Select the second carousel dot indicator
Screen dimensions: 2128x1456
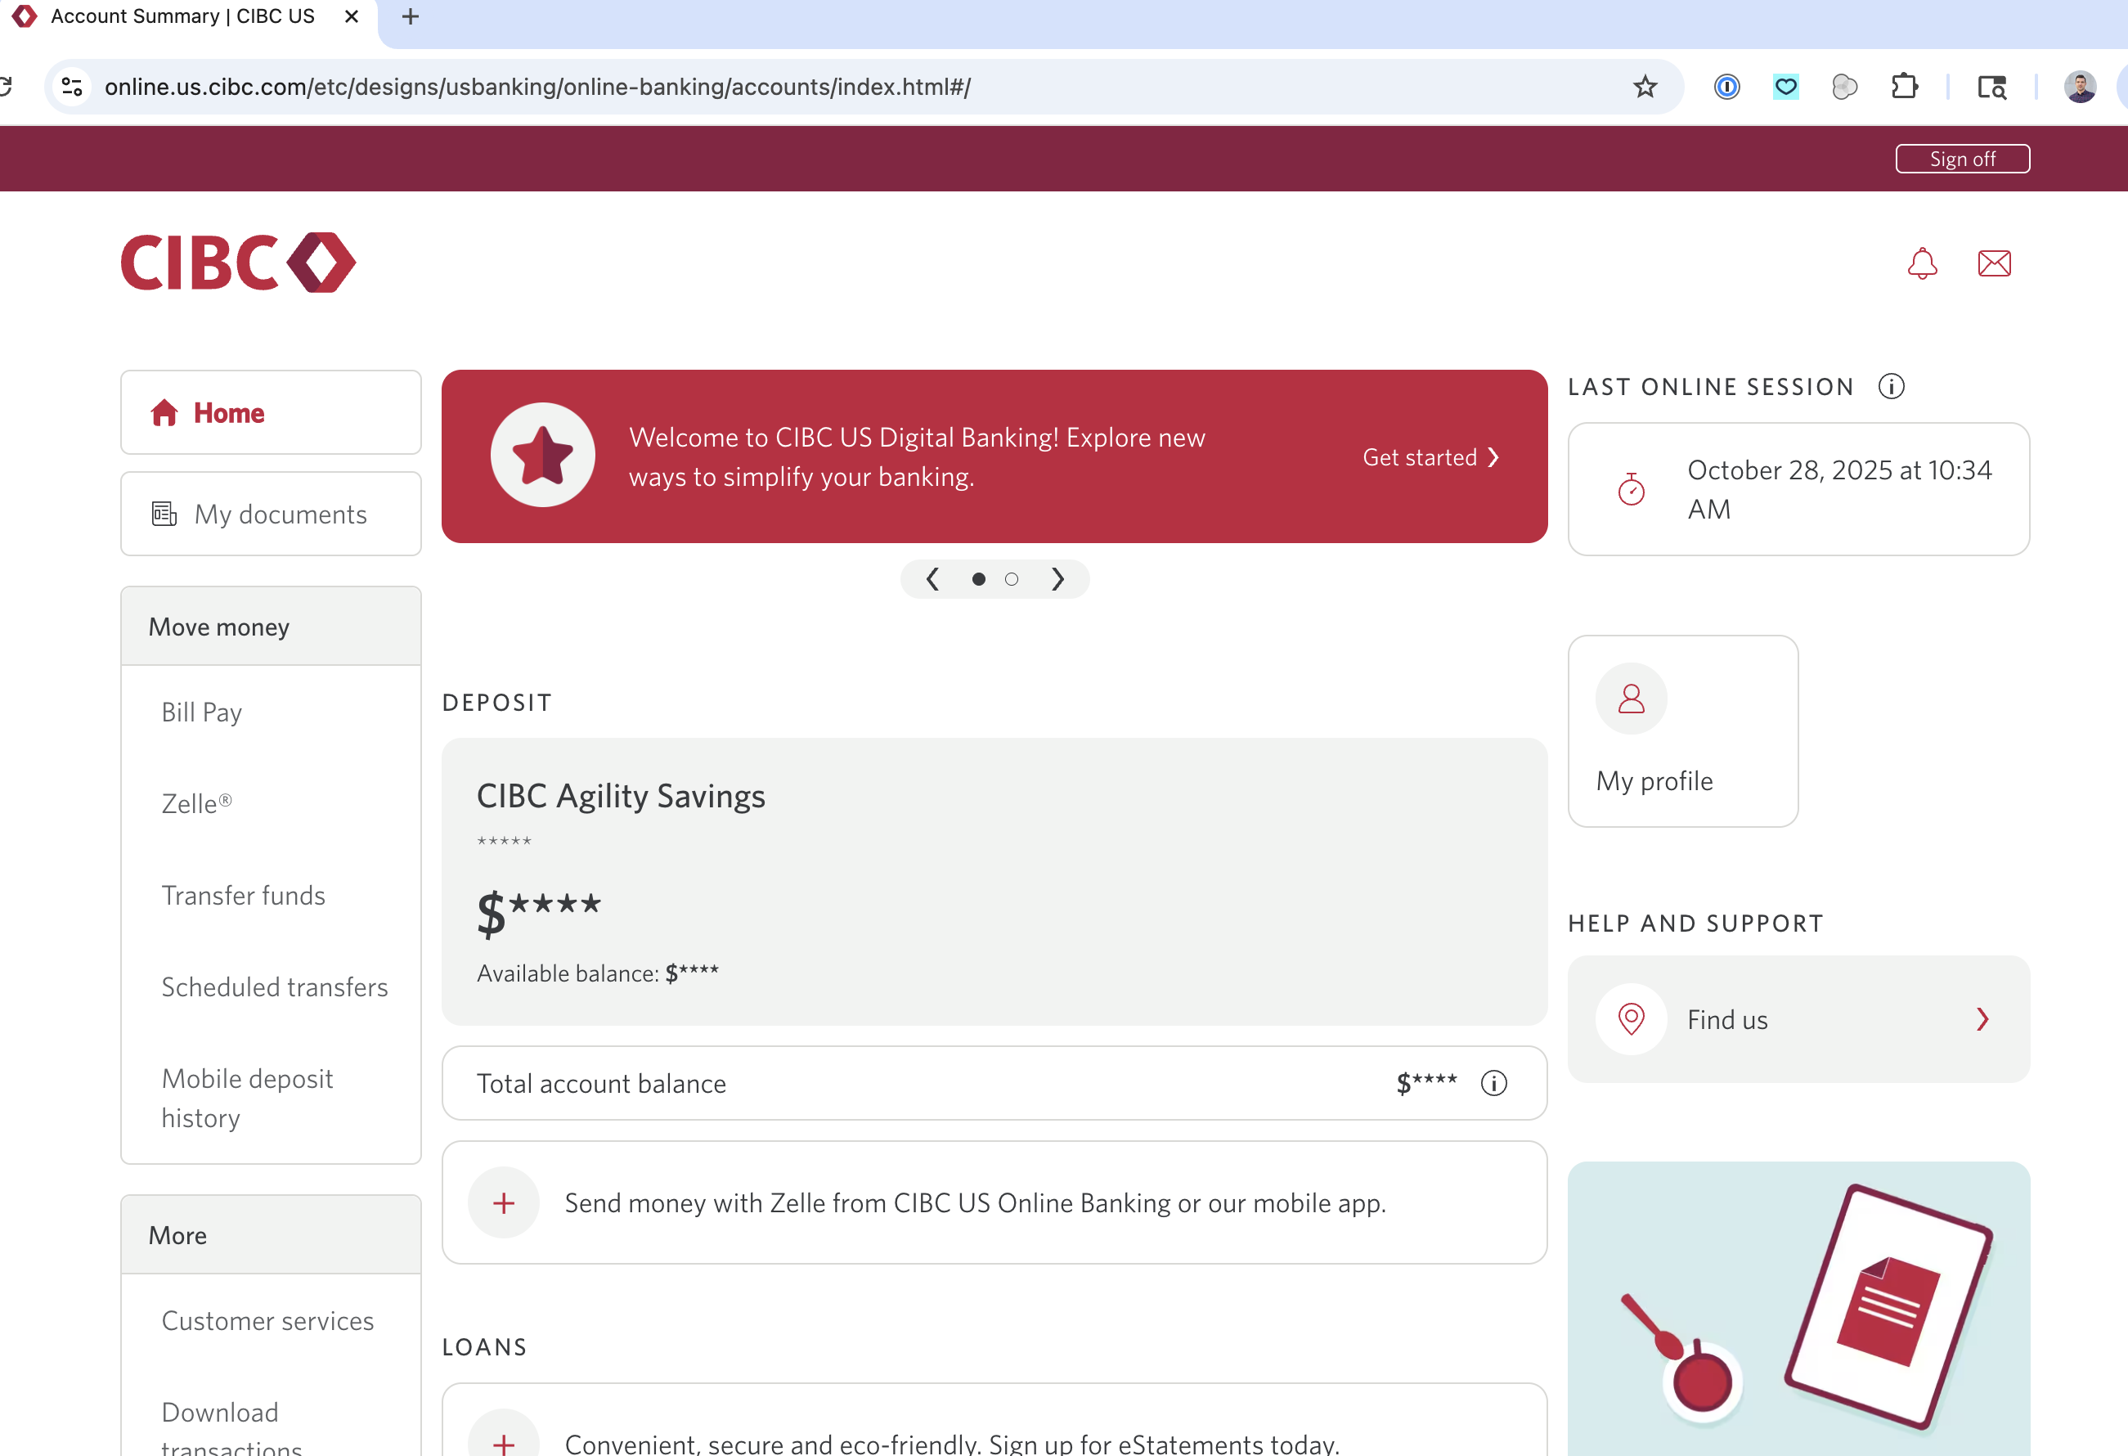pyautogui.click(x=1011, y=579)
